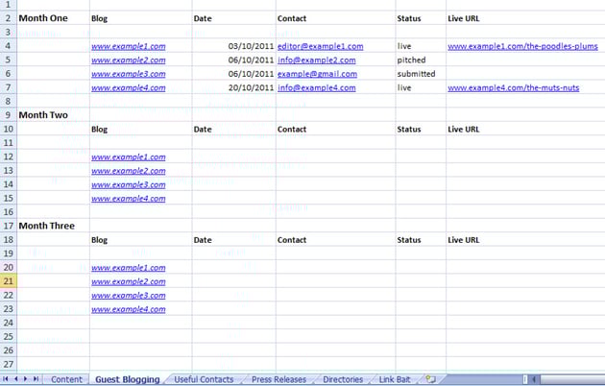Open the-muts-nuts live URL link
This screenshot has height=386, width=605.
point(514,88)
